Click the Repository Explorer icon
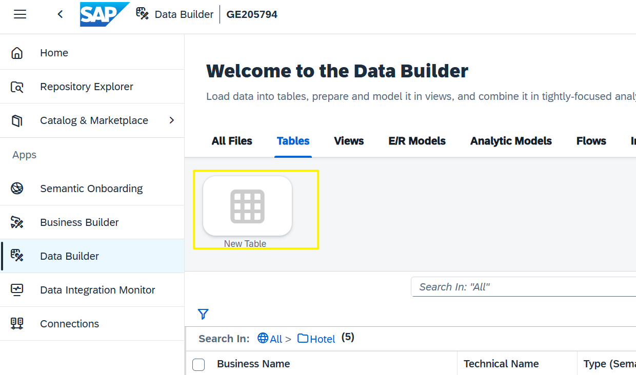Viewport: 636px width, 375px height. [x=17, y=87]
